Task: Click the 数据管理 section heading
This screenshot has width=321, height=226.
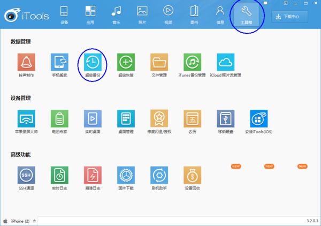Action: (21, 42)
